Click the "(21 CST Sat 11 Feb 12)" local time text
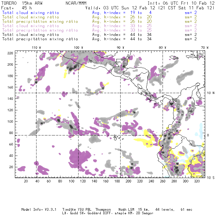The height and width of the screenshot is (216, 216). [x=186, y=8]
